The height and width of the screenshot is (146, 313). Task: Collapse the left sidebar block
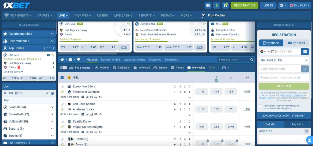pyautogui.click(x=29, y=25)
